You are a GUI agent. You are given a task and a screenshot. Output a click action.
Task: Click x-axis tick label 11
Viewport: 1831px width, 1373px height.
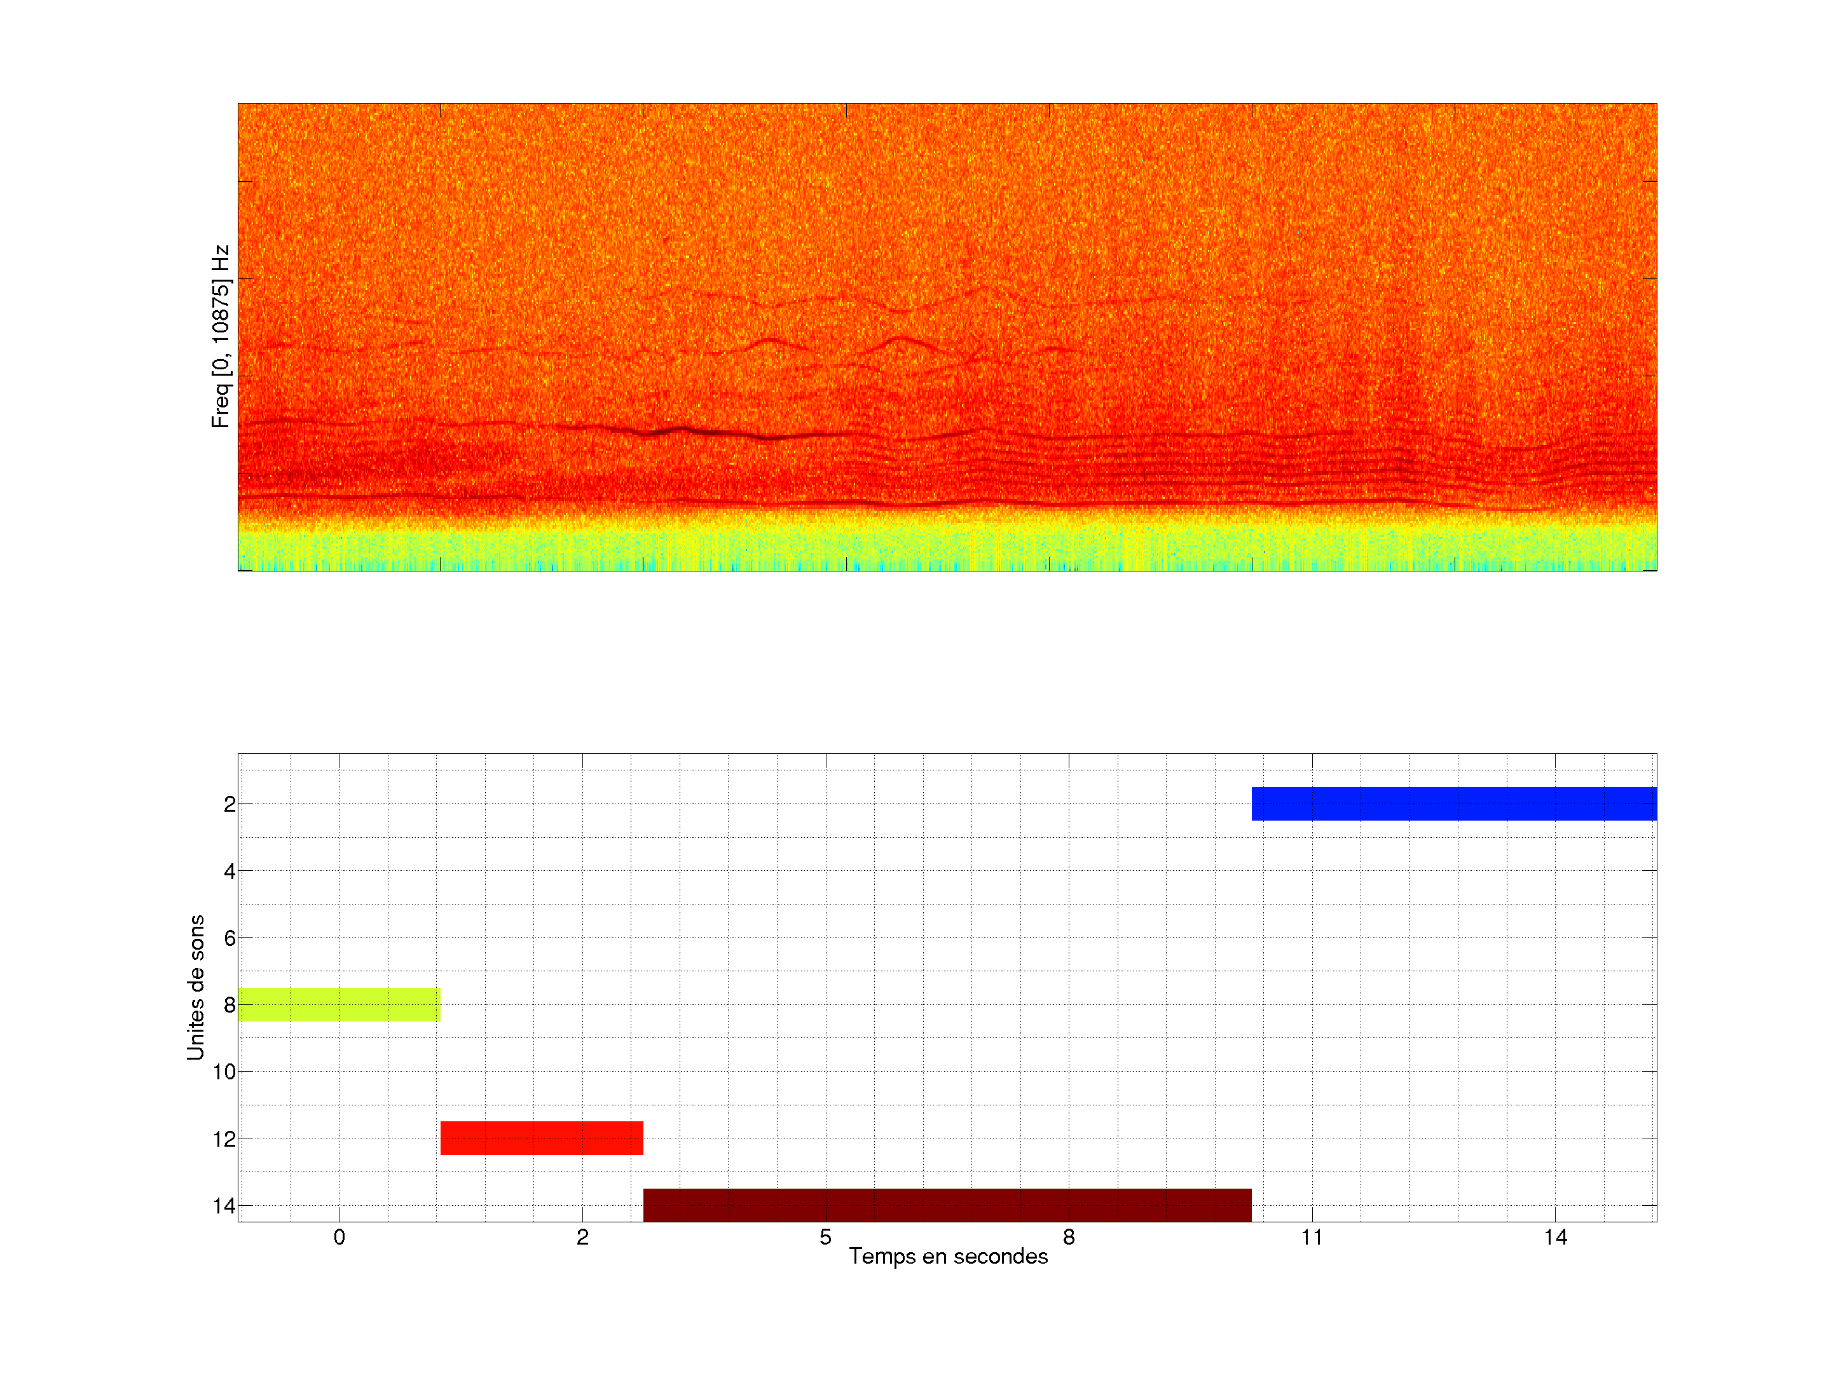click(x=1312, y=1237)
